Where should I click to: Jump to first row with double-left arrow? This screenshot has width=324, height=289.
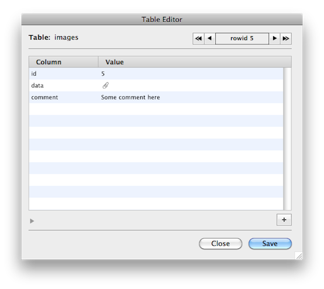[x=198, y=39]
